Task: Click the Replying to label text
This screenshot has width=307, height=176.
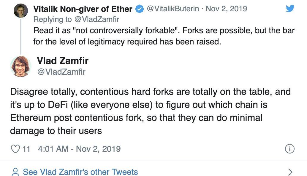Action: click(x=52, y=19)
